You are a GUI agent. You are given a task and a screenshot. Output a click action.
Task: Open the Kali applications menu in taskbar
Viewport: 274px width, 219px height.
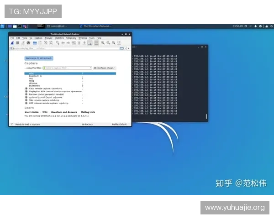(2, 26)
